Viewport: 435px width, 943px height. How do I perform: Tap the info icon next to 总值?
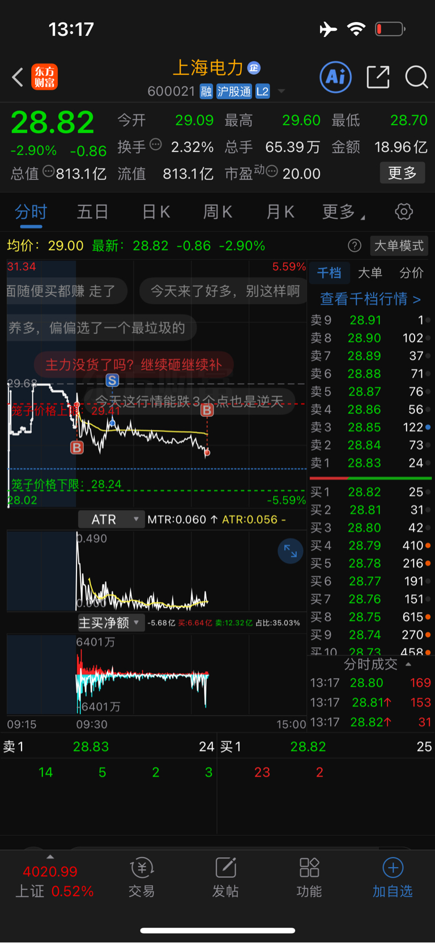click(49, 171)
